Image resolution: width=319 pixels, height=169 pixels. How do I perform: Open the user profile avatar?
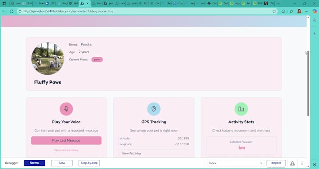(x=299, y=12)
